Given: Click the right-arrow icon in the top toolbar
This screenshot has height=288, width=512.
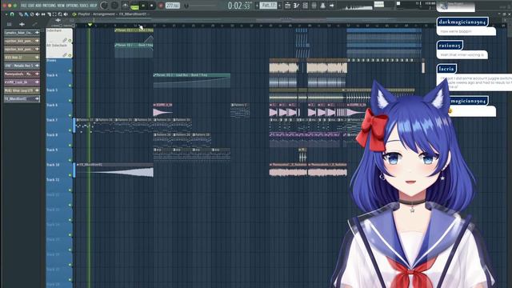Looking at the screenshot, I should point(332,6).
